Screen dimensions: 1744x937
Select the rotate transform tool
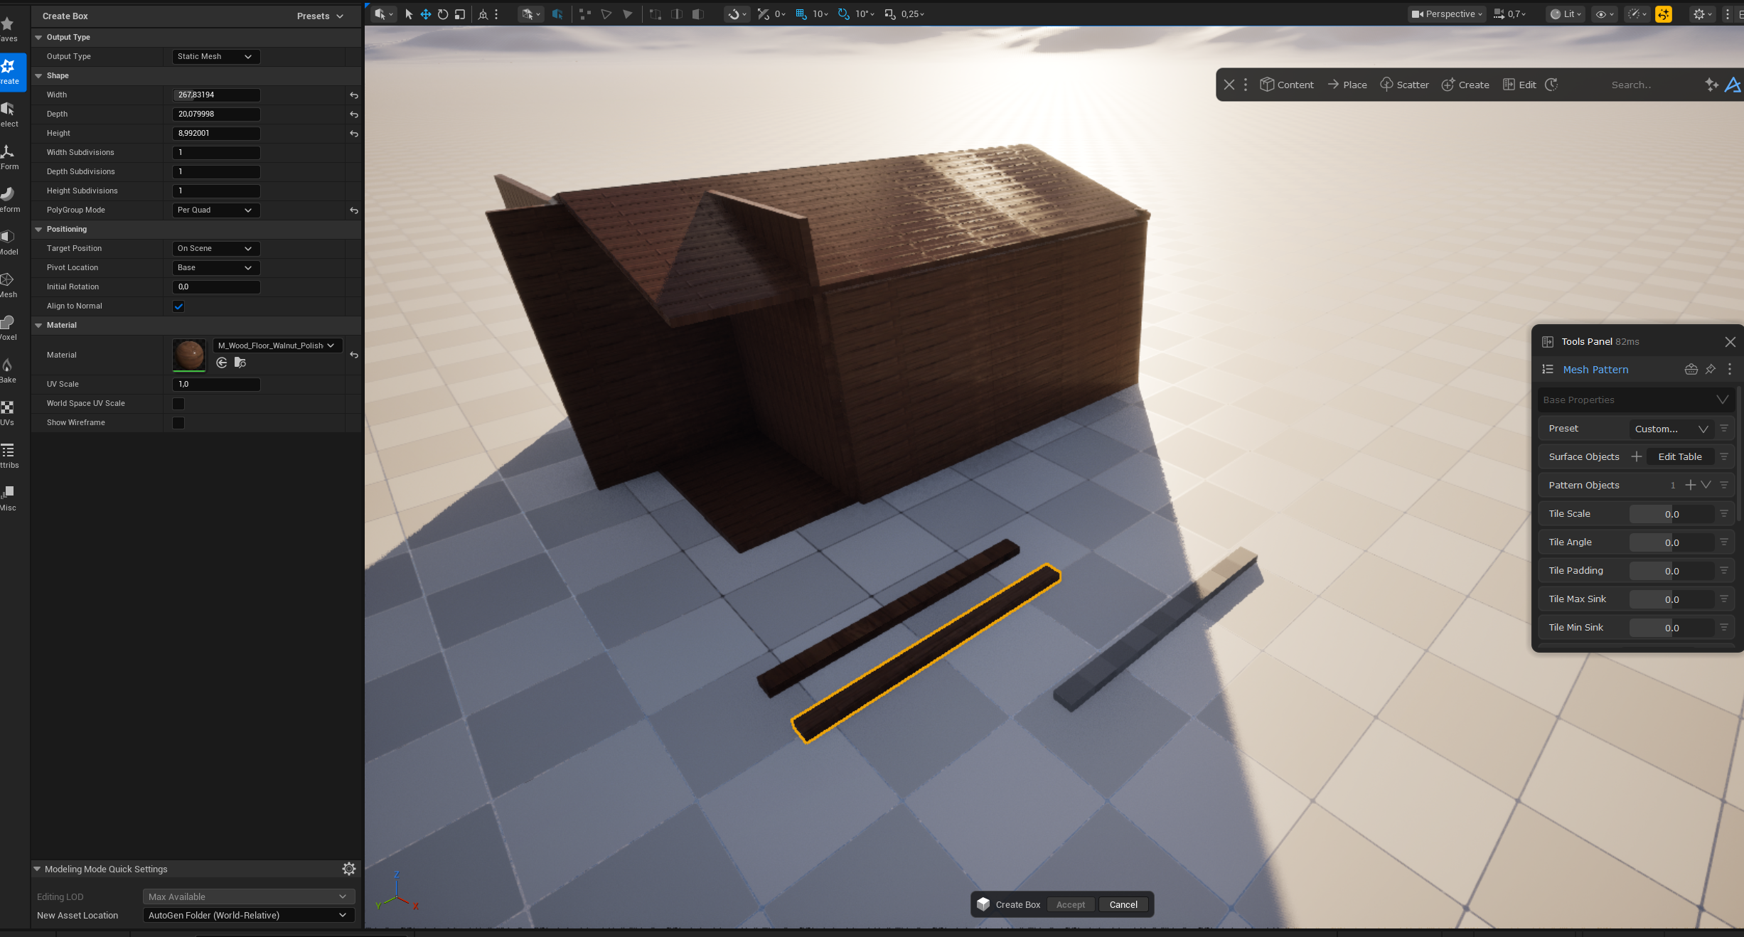(443, 14)
